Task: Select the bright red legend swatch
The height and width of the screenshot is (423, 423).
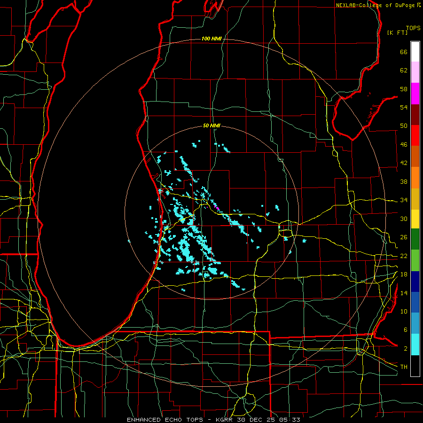Action: tap(415, 135)
